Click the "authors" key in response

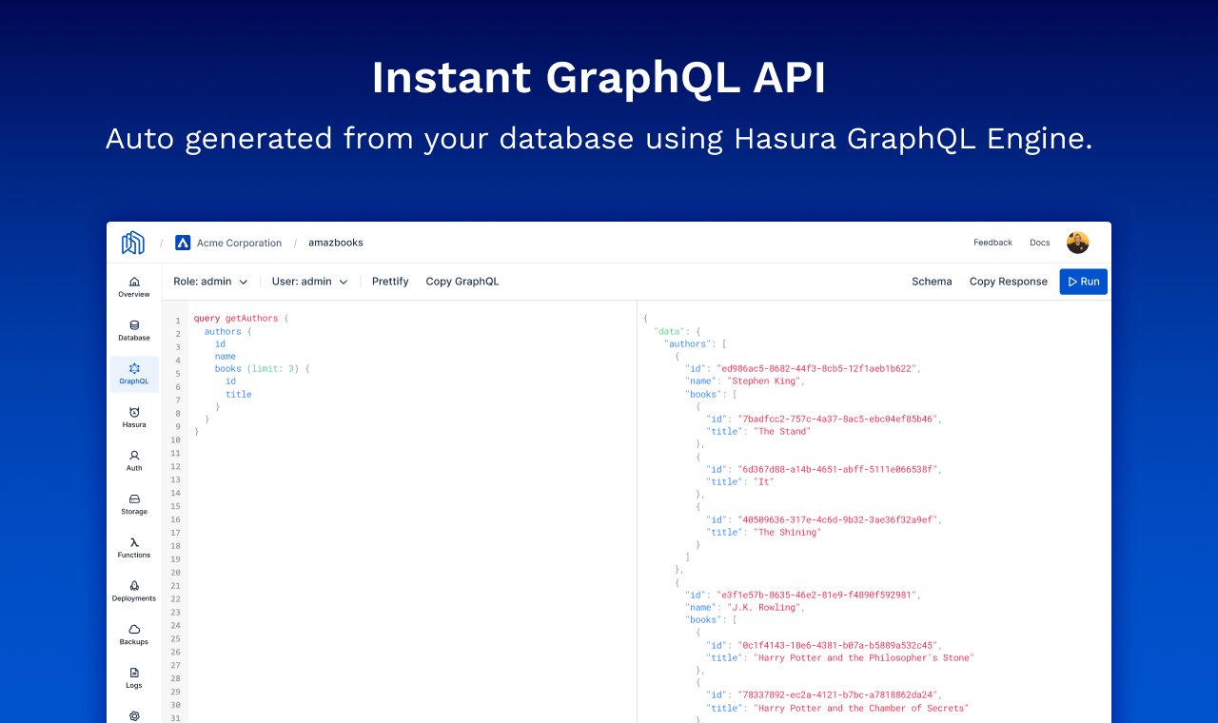click(x=686, y=344)
